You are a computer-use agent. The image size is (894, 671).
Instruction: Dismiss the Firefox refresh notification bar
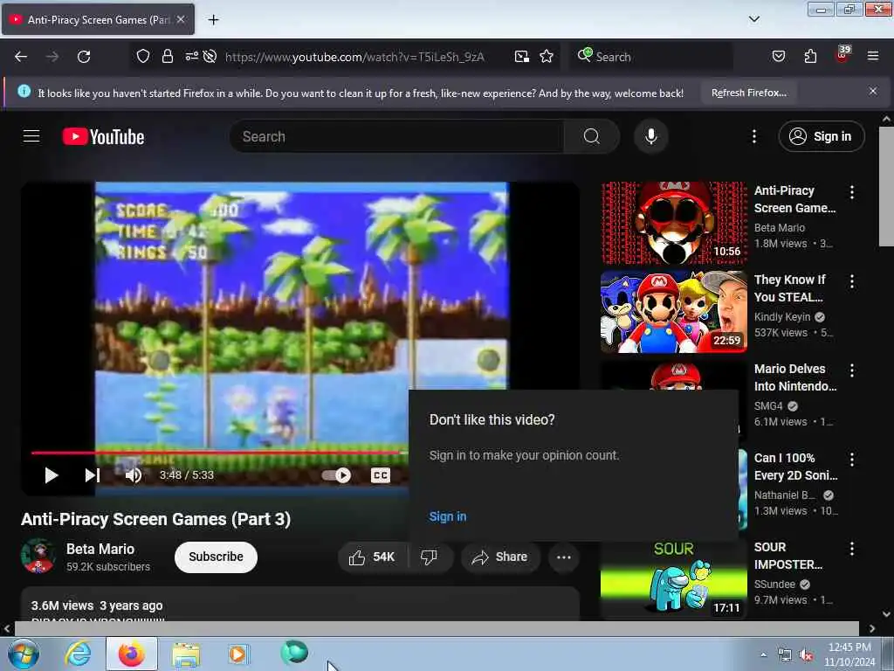pos(872,91)
